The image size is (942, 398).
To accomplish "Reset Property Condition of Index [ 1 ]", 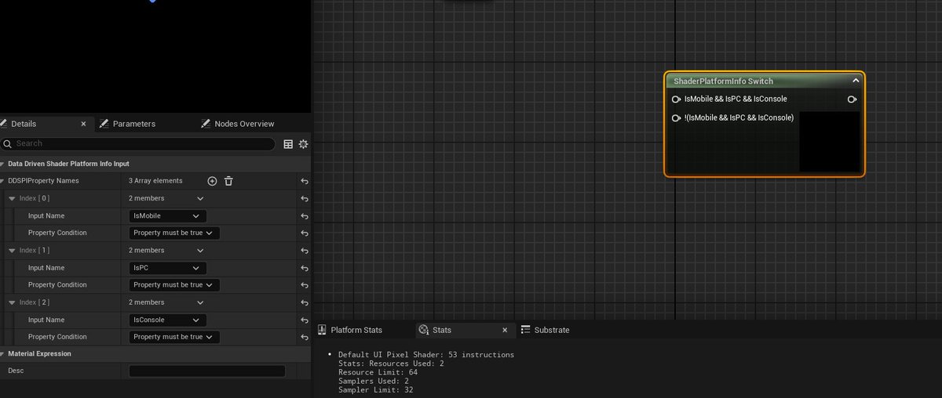I will pyautogui.click(x=305, y=284).
